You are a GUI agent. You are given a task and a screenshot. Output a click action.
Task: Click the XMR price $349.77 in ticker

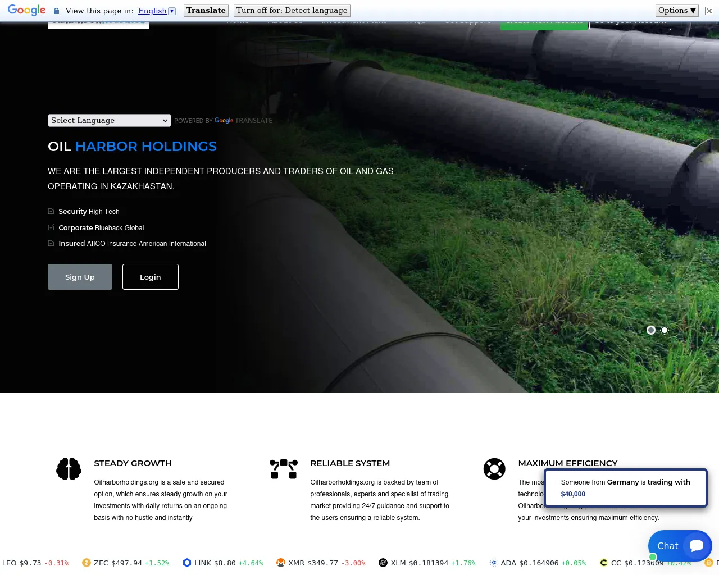click(322, 563)
